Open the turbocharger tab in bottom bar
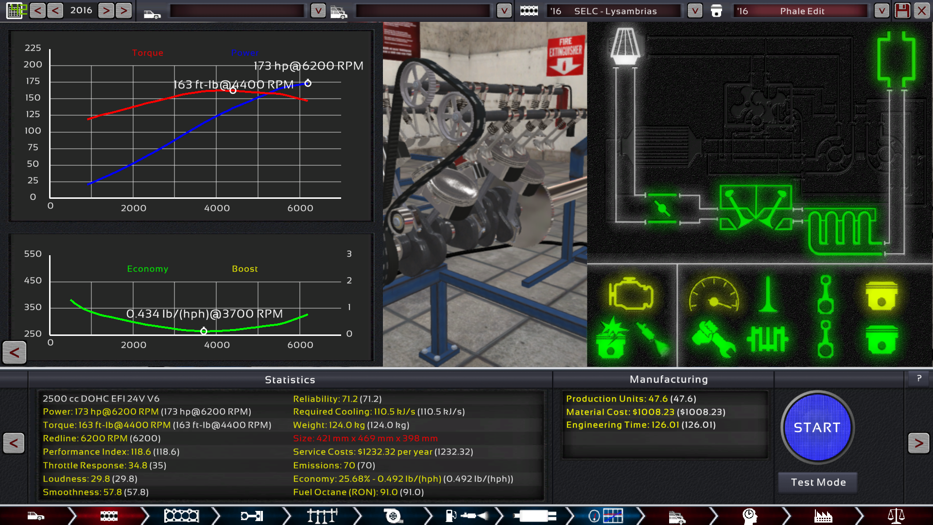Screen dimensions: 933x525 [x=393, y=516]
